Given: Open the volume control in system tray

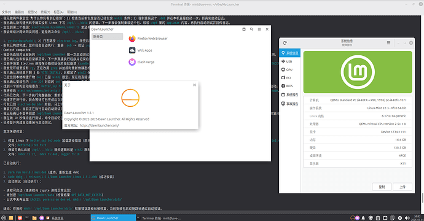Looking at the screenshot, I should (x=407, y=218).
